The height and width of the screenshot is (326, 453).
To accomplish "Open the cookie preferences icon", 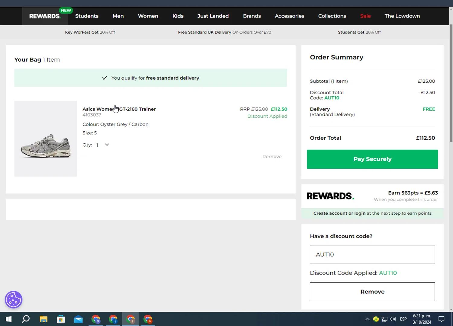I will pos(14,299).
